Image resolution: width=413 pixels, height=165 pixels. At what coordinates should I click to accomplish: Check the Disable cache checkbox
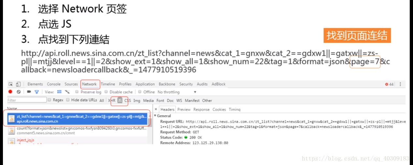(106, 92)
